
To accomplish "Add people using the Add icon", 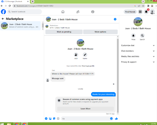I will [x=76, y=55].
